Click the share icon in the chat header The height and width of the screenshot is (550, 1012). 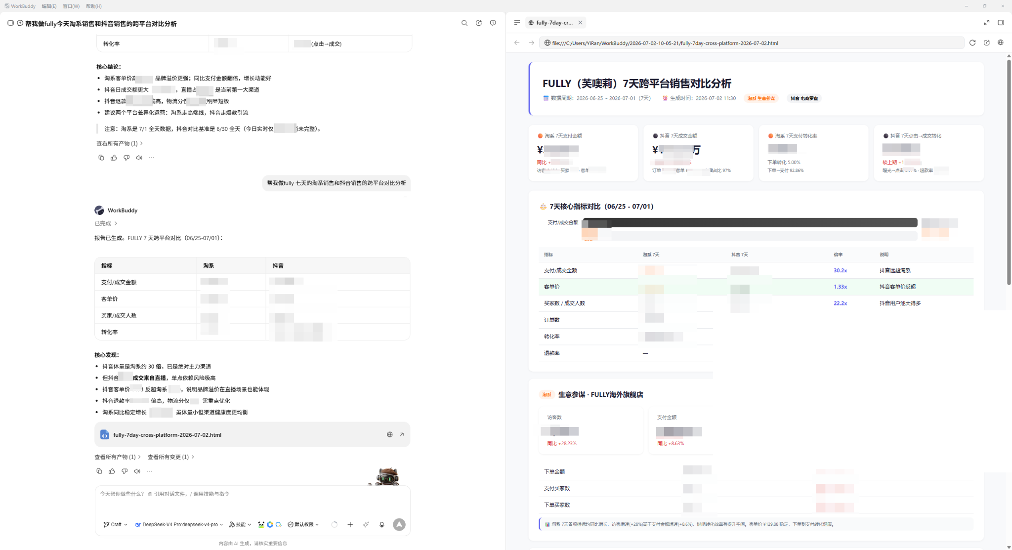click(x=479, y=23)
